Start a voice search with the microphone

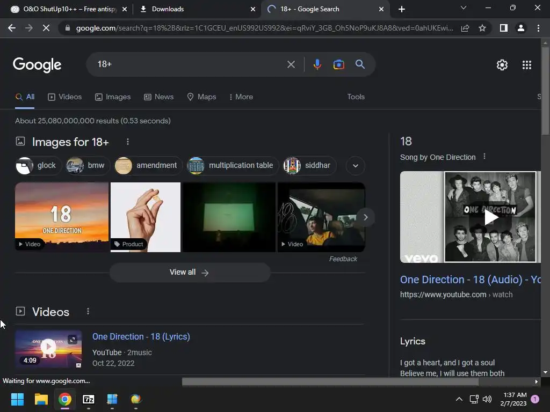(x=317, y=64)
